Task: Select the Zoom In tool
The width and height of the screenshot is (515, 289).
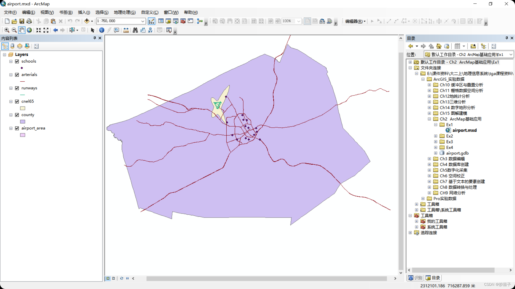Action: tap(7, 30)
